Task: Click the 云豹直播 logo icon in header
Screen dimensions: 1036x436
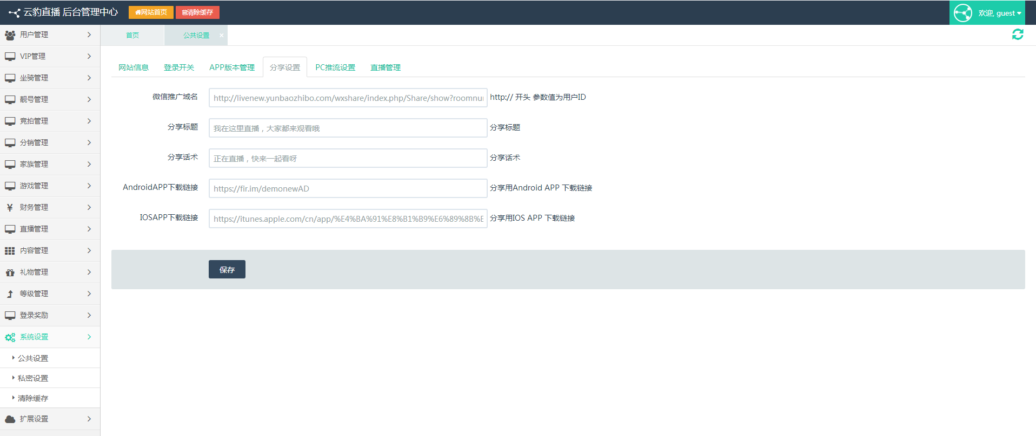Action: point(15,12)
